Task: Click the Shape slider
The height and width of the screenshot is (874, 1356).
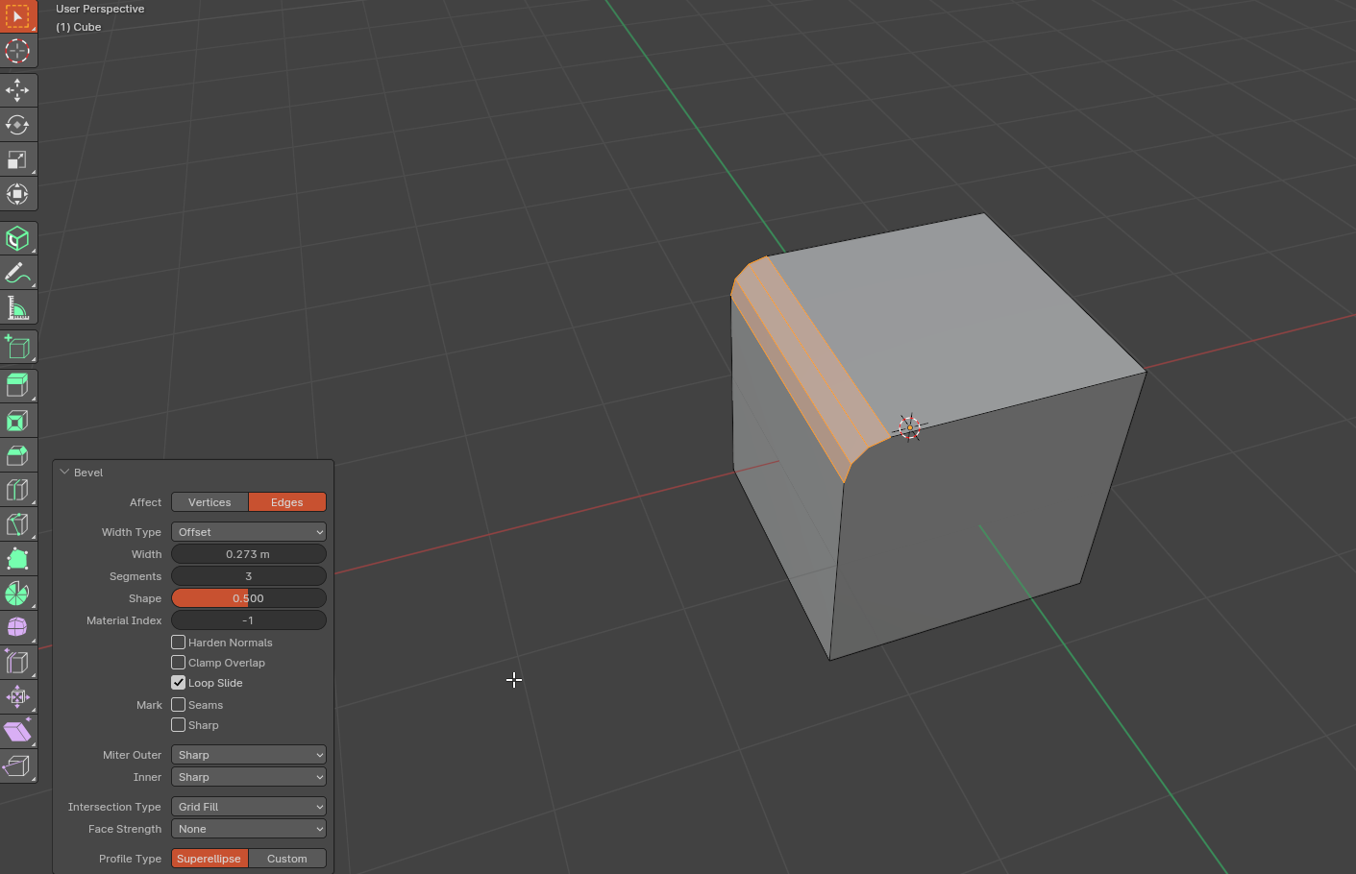Action: [x=248, y=598]
